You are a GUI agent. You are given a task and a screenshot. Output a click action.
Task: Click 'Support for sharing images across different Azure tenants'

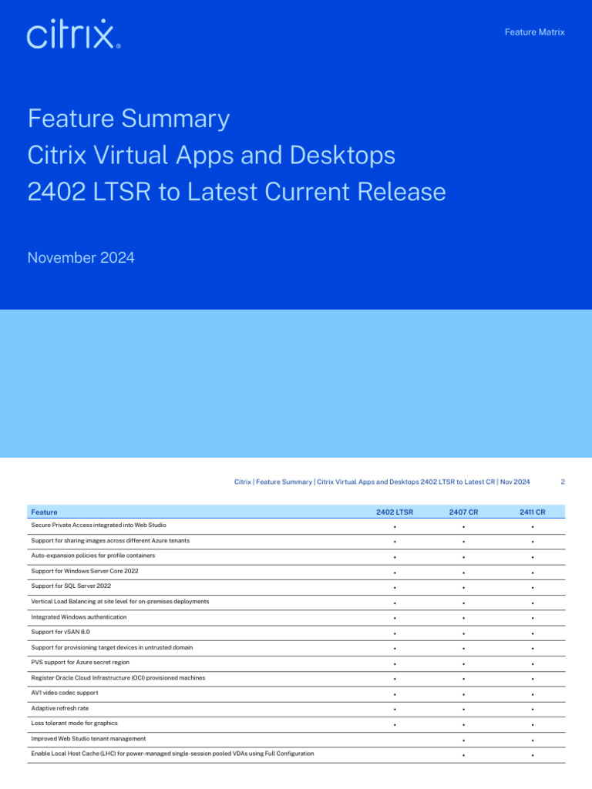point(110,540)
